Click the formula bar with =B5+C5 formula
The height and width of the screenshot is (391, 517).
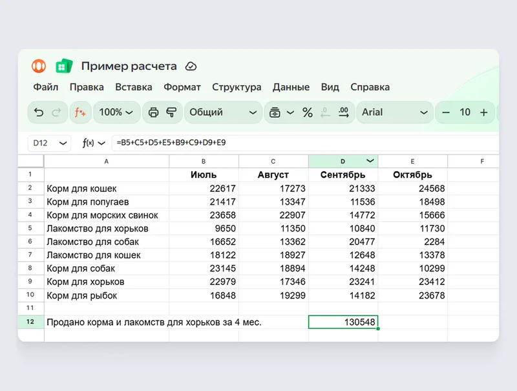coord(305,143)
